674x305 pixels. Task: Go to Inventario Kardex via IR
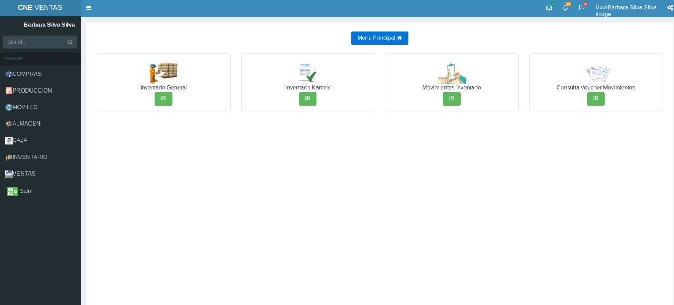pyautogui.click(x=308, y=99)
